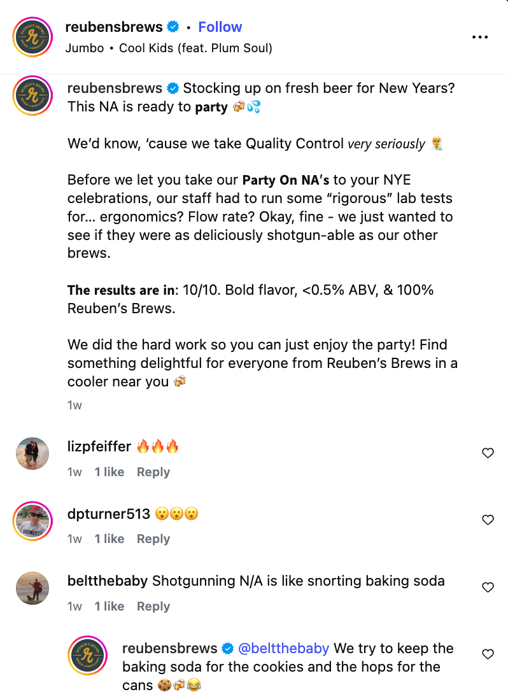View likes on beltthebaby's comment
Viewport: 508px width, 699px height.
pos(109,606)
